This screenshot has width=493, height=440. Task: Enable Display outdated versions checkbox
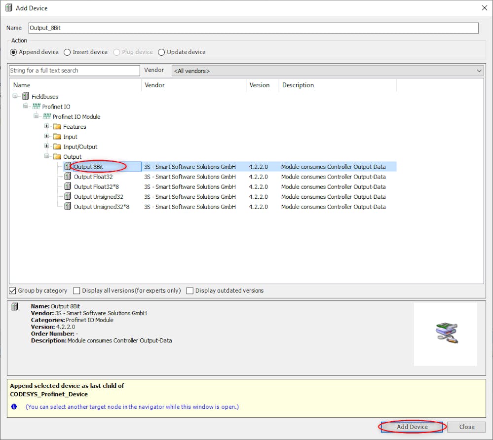(x=190, y=291)
